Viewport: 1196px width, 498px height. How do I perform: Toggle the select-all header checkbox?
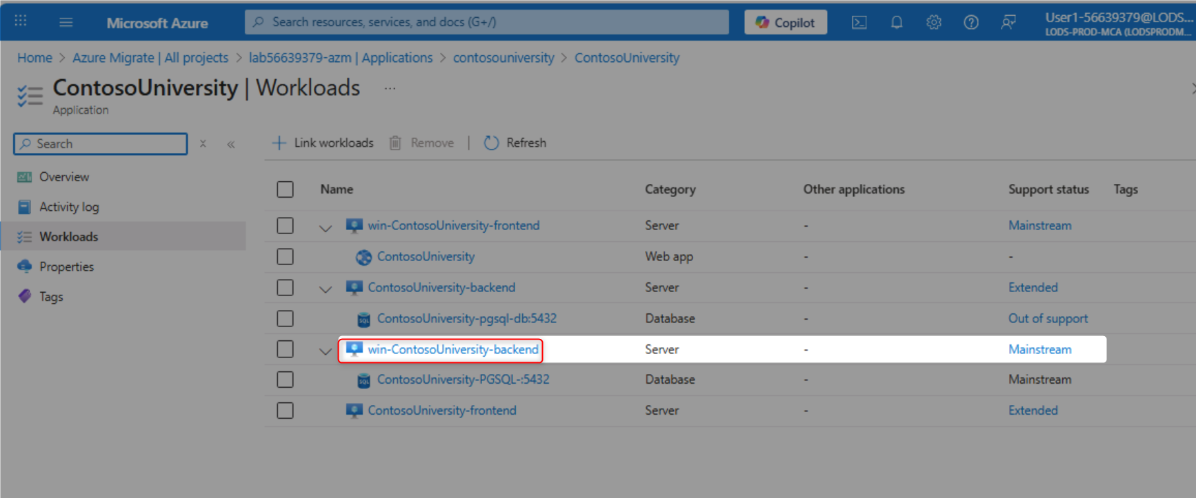click(285, 189)
